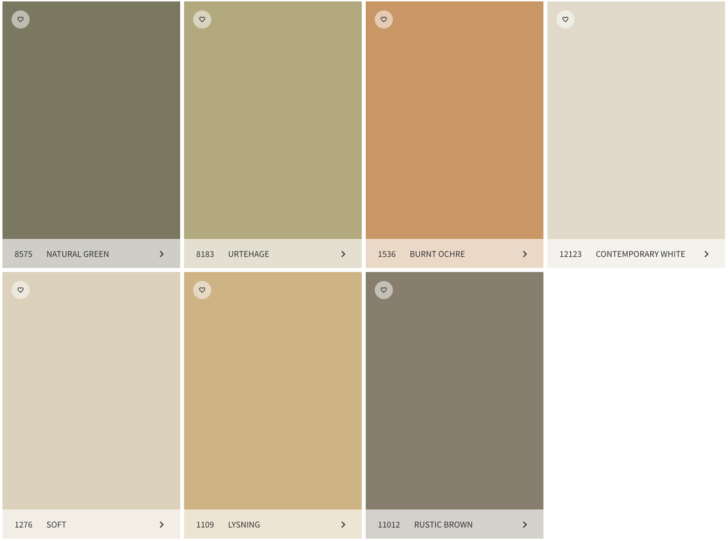The image size is (728, 541).
Task: Favorite the Natural Green color with heart icon
Action: coord(21,19)
